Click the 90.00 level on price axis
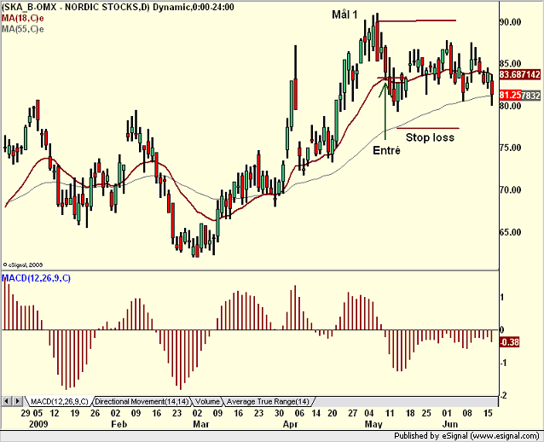Screen dimensions: 544x442 [x=511, y=22]
